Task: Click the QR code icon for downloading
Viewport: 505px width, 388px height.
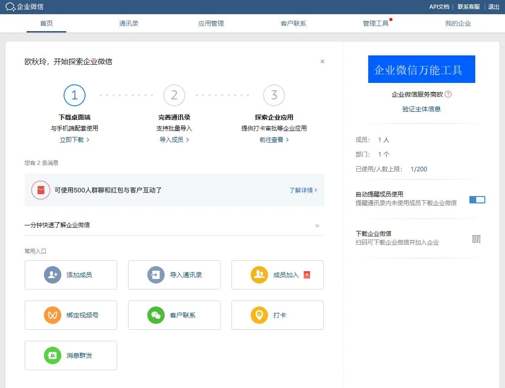Action: (476, 238)
